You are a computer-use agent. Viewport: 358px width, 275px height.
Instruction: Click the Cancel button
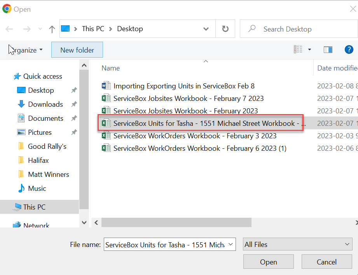(x=327, y=262)
